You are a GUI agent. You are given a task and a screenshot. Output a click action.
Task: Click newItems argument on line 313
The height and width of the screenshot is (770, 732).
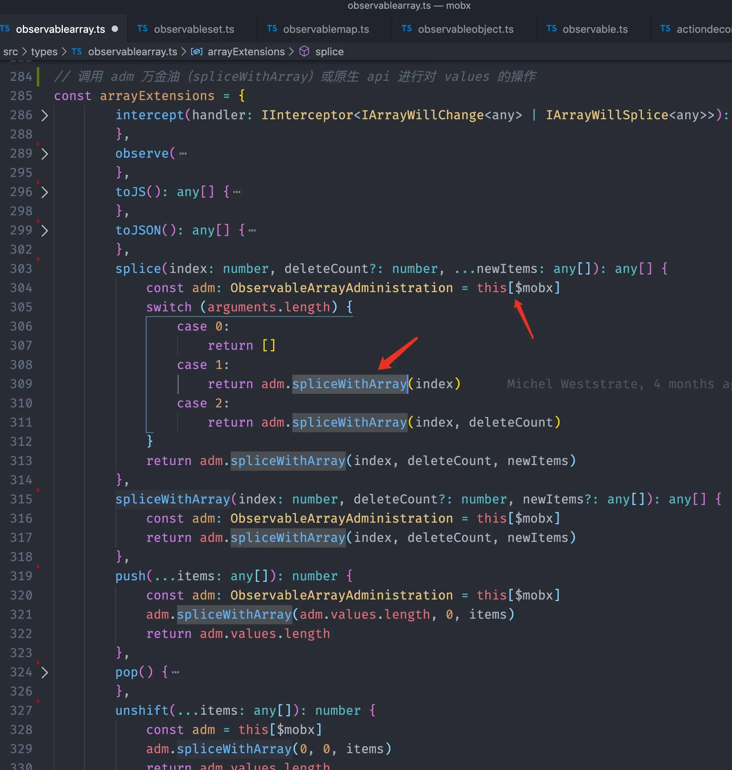[x=538, y=461]
